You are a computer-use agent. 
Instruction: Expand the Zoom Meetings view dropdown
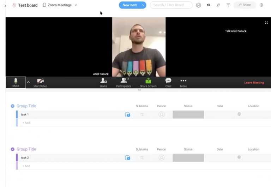76,5
